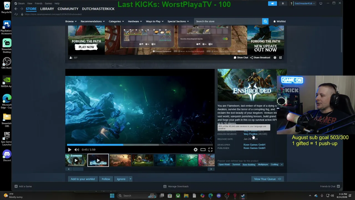
Task: Advance media strip with right arrow
Action: 211,169
